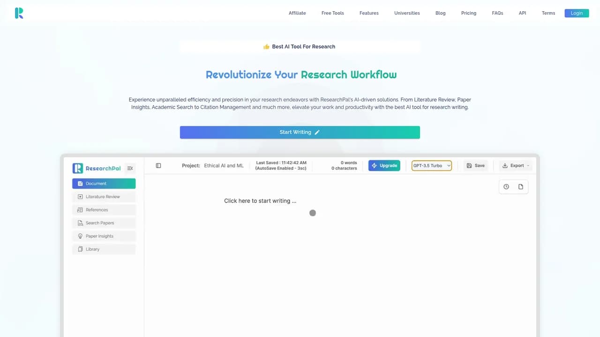The width and height of the screenshot is (600, 337).
Task: Click the '0 words' counter text
Action: (349, 163)
